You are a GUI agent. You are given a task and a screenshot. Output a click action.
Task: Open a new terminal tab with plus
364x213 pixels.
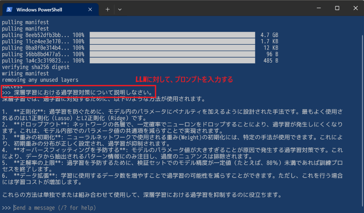pyautogui.click(x=107, y=9)
